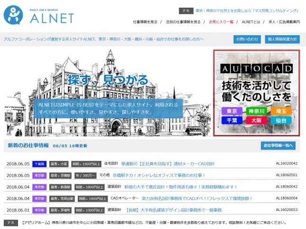Click お仕事情報一覧へ button
This screenshot has height=229, width=306.
(x=278, y=145)
